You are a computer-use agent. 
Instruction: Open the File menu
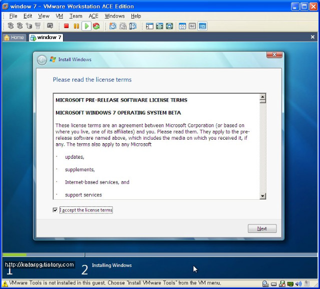[x=13, y=16]
